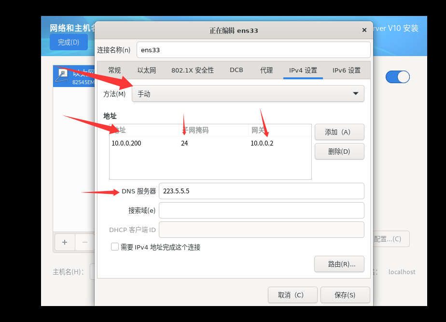Screen dimensions: 446x322
Task: Click the 主机名(H) input field
Action: [x=92, y=272]
